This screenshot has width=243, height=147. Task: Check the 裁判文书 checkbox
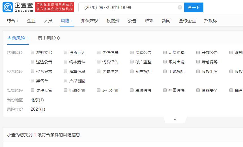(x=32, y=52)
